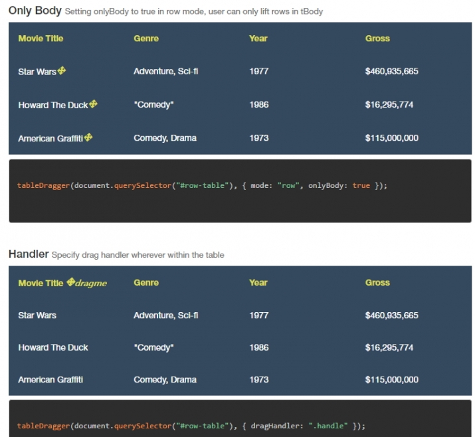Click year 1973 in the Only Body table
The height and width of the screenshot is (437, 475).
tap(258, 137)
